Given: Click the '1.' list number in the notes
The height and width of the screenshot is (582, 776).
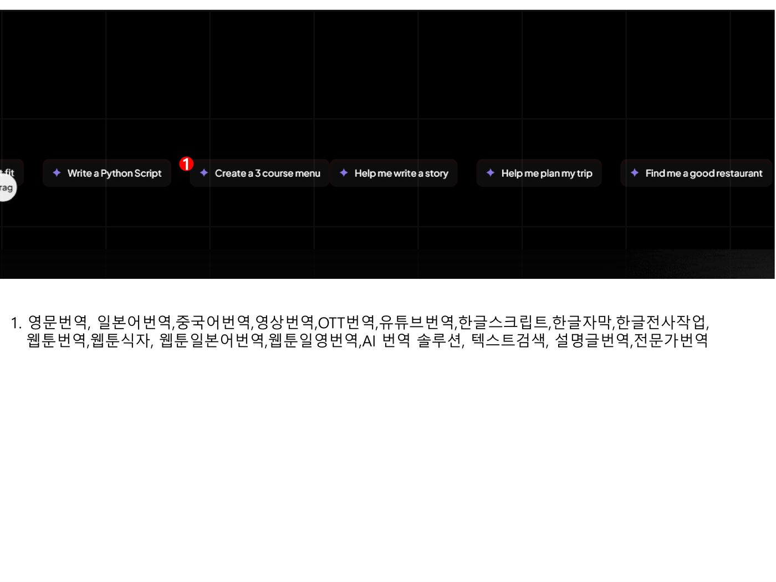Looking at the screenshot, I should point(16,323).
